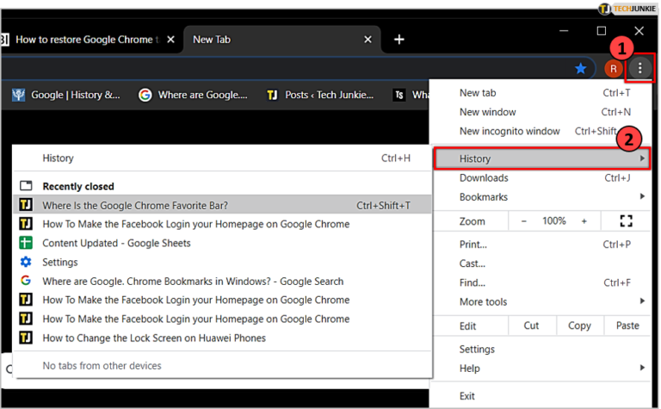Open the Google Sheets recently closed entry
Screen dimensions: 661x409
[x=116, y=243]
